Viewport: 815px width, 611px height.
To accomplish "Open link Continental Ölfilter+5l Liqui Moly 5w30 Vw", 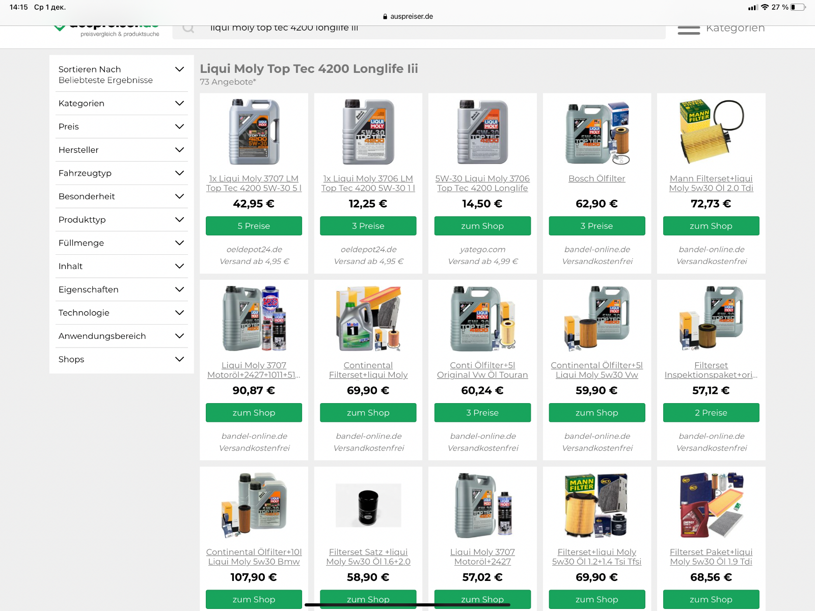I will [597, 370].
